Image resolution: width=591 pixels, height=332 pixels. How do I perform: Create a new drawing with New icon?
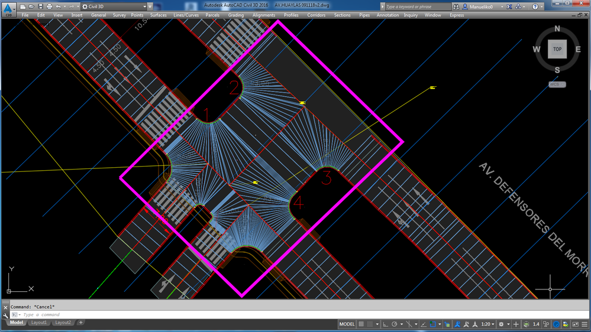[x=23, y=6]
